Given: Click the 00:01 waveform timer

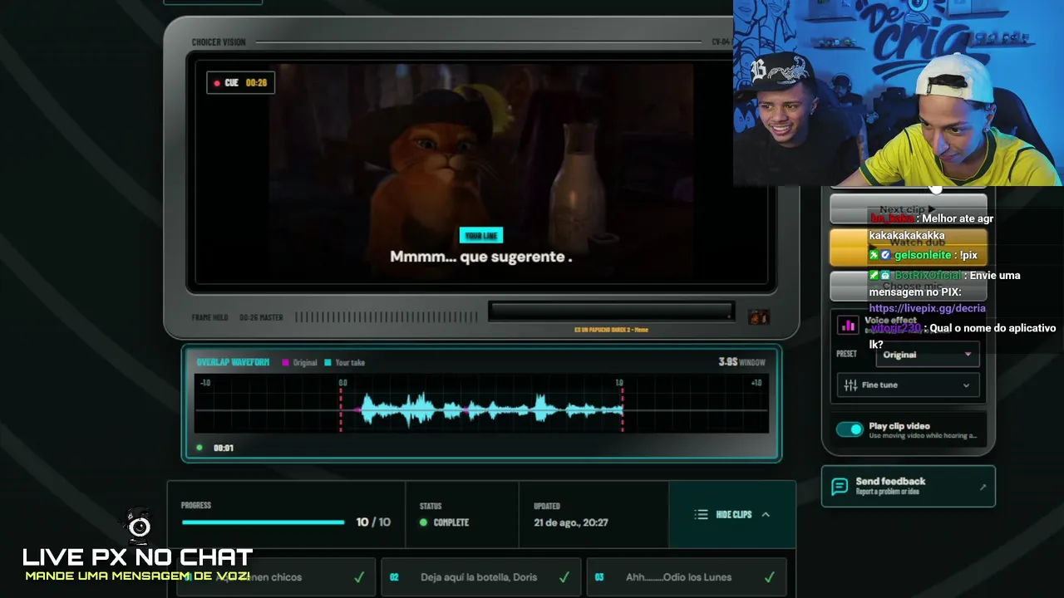Looking at the screenshot, I should pyautogui.click(x=224, y=448).
